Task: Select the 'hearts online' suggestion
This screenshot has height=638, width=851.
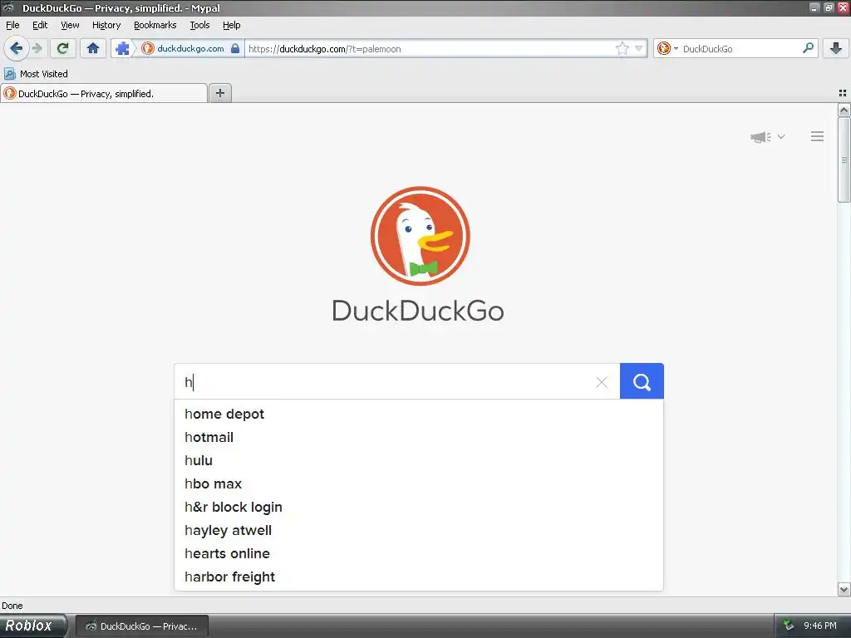Action: coord(419,553)
